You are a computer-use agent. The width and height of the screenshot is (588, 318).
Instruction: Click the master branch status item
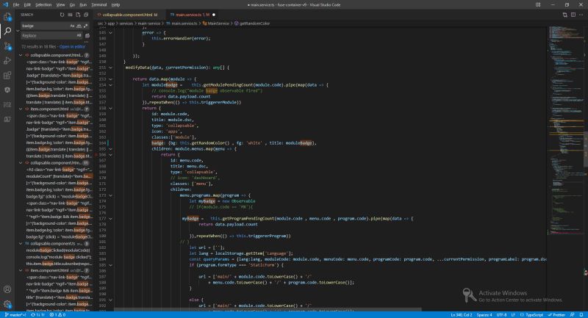point(15,315)
